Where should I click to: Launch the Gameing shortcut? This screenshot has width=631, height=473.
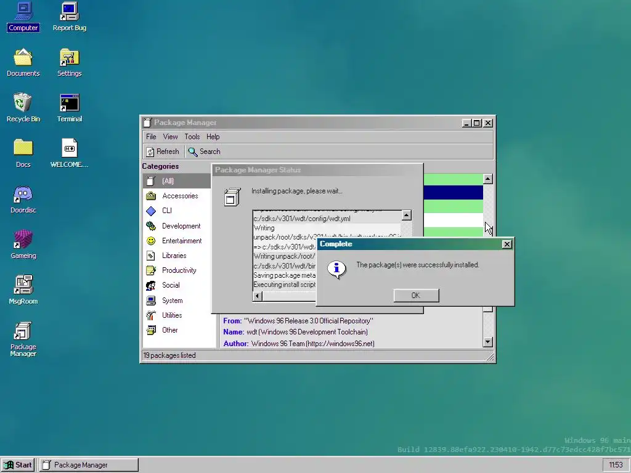pyautogui.click(x=23, y=245)
